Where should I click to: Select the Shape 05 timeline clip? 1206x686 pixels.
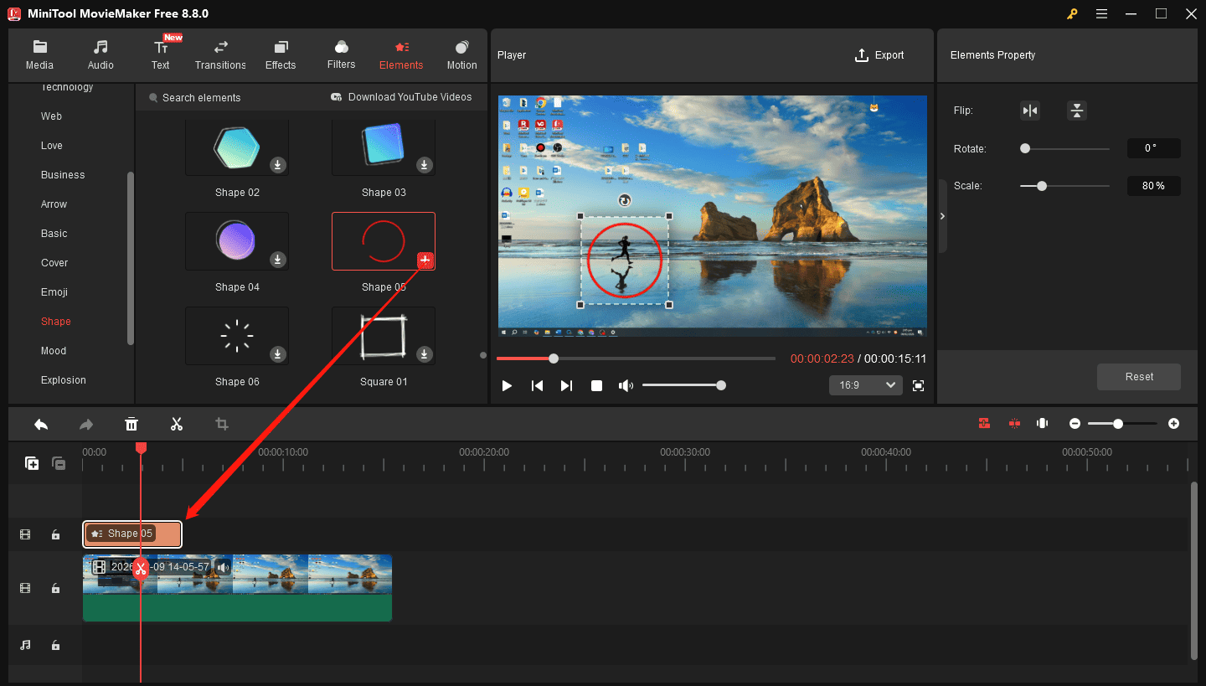click(132, 534)
